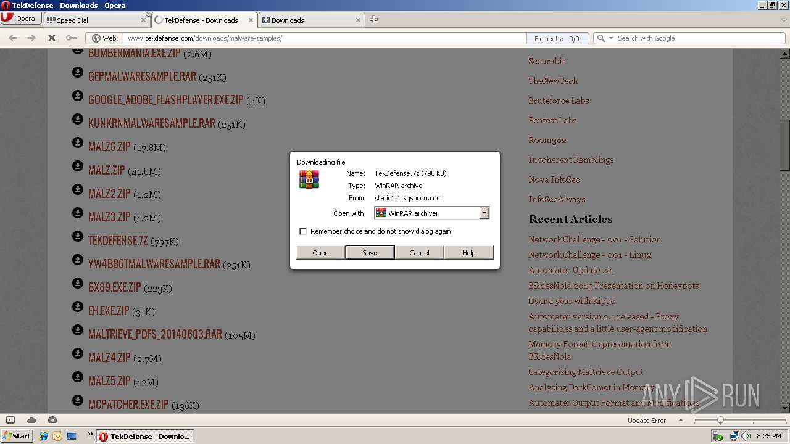Open Automater Update .21 article link

pos(571,270)
